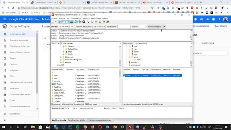This screenshot has width=231, height=130.
Task: Switch to the Transferencias fallidas tab
Action: (77, 120)
